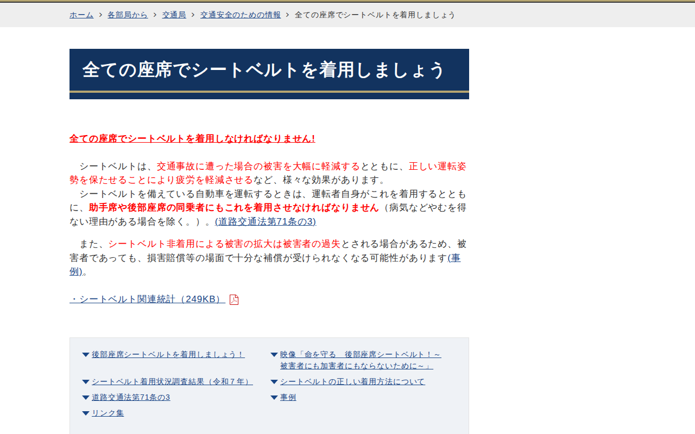This screenshot has height=434, width=695.
Task: Click bold red text 助手席や後部座席の同乗者にもこれを着用させなければなりません
Action: pyautogui.click(x=234, y=207)
